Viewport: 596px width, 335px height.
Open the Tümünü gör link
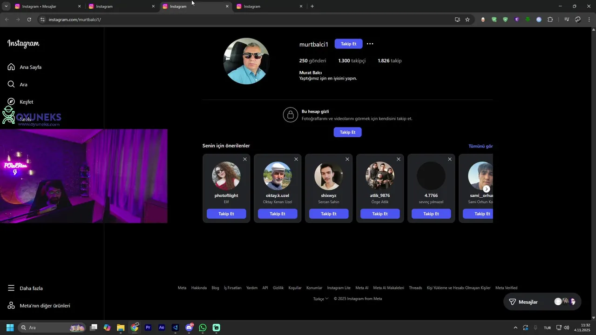tap(481, 146)
